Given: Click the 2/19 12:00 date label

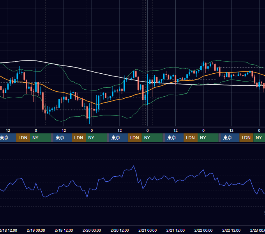Looking at the screenshot, I should coord(64,230).
